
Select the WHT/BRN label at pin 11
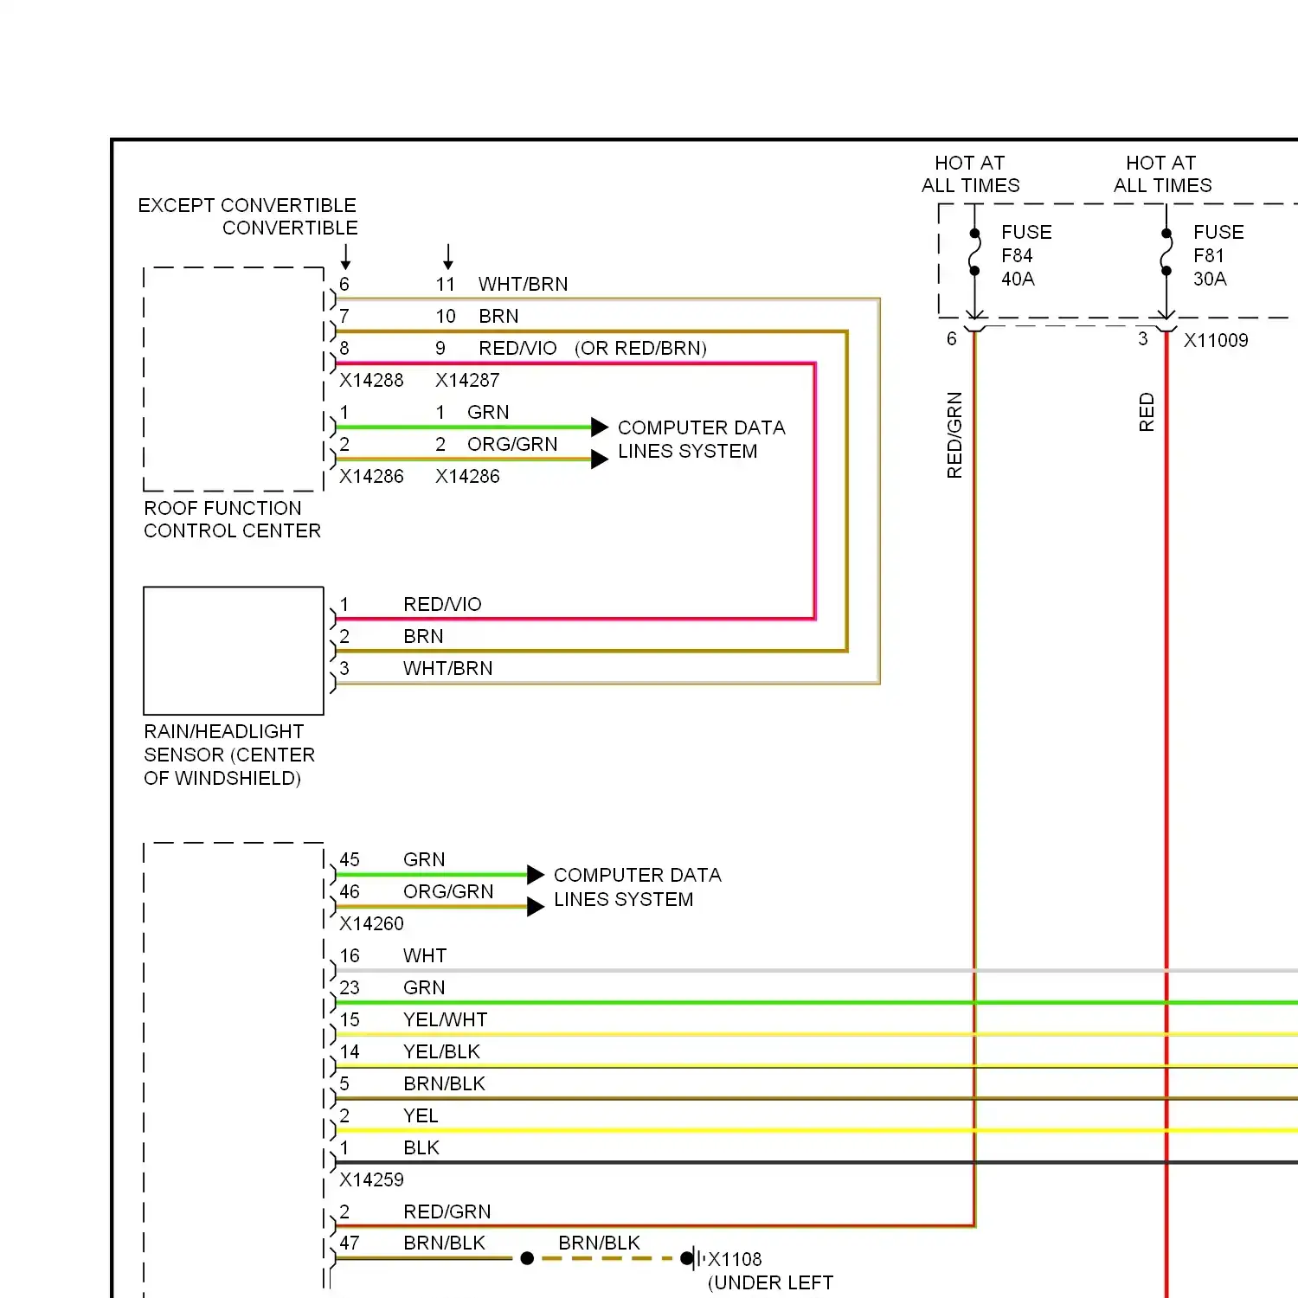(x=524, y=284)
